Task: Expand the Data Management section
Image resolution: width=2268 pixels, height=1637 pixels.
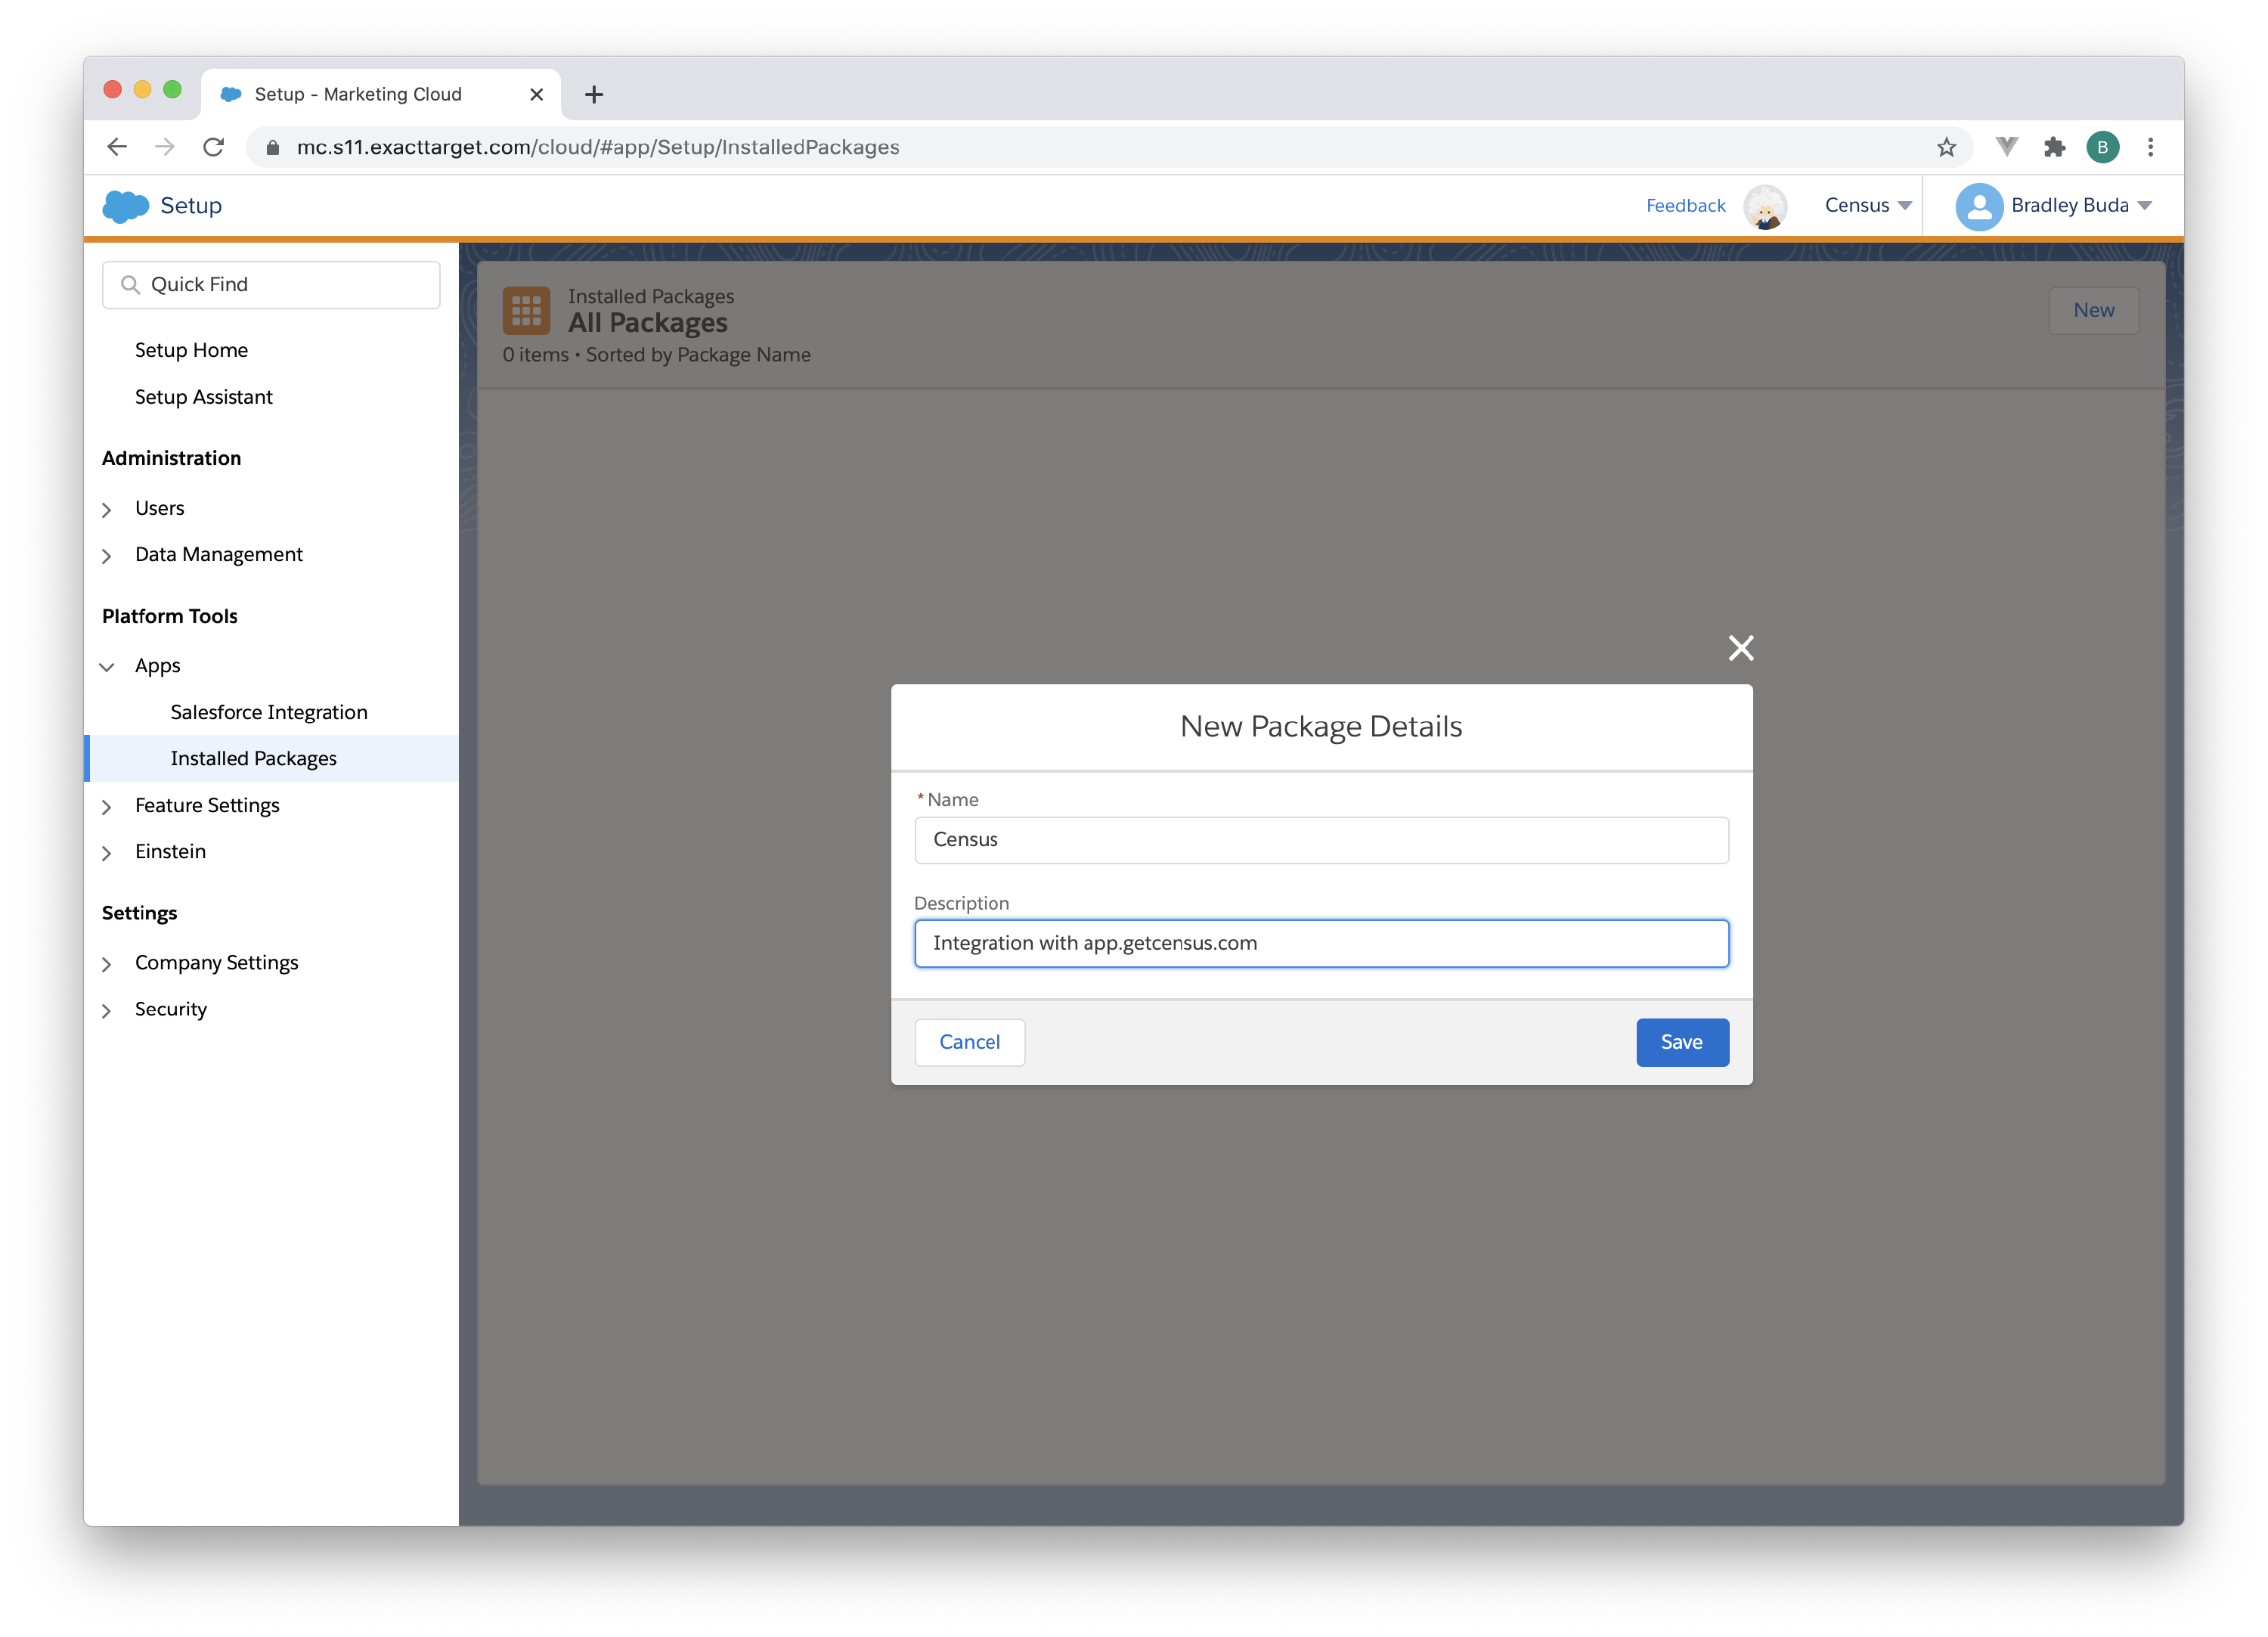Action: (107, 556)
